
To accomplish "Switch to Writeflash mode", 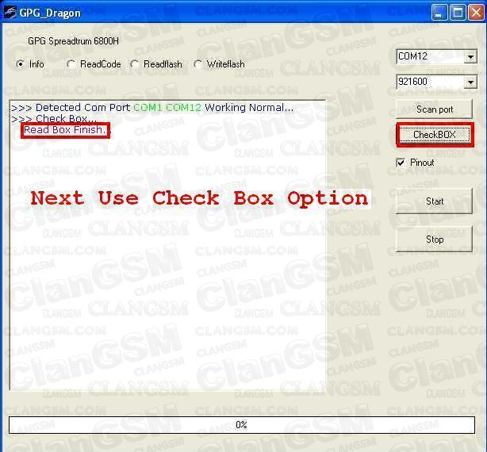I will [197, 64].
